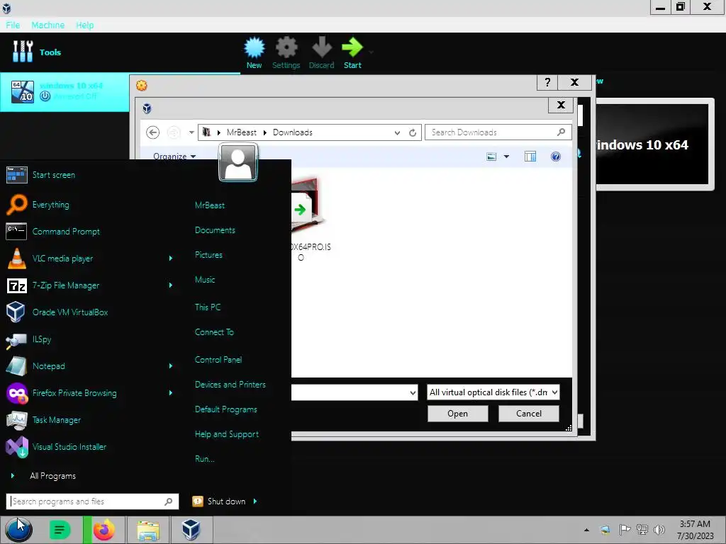
Task: Open Music from start menu
Action: tap(205, 279)
